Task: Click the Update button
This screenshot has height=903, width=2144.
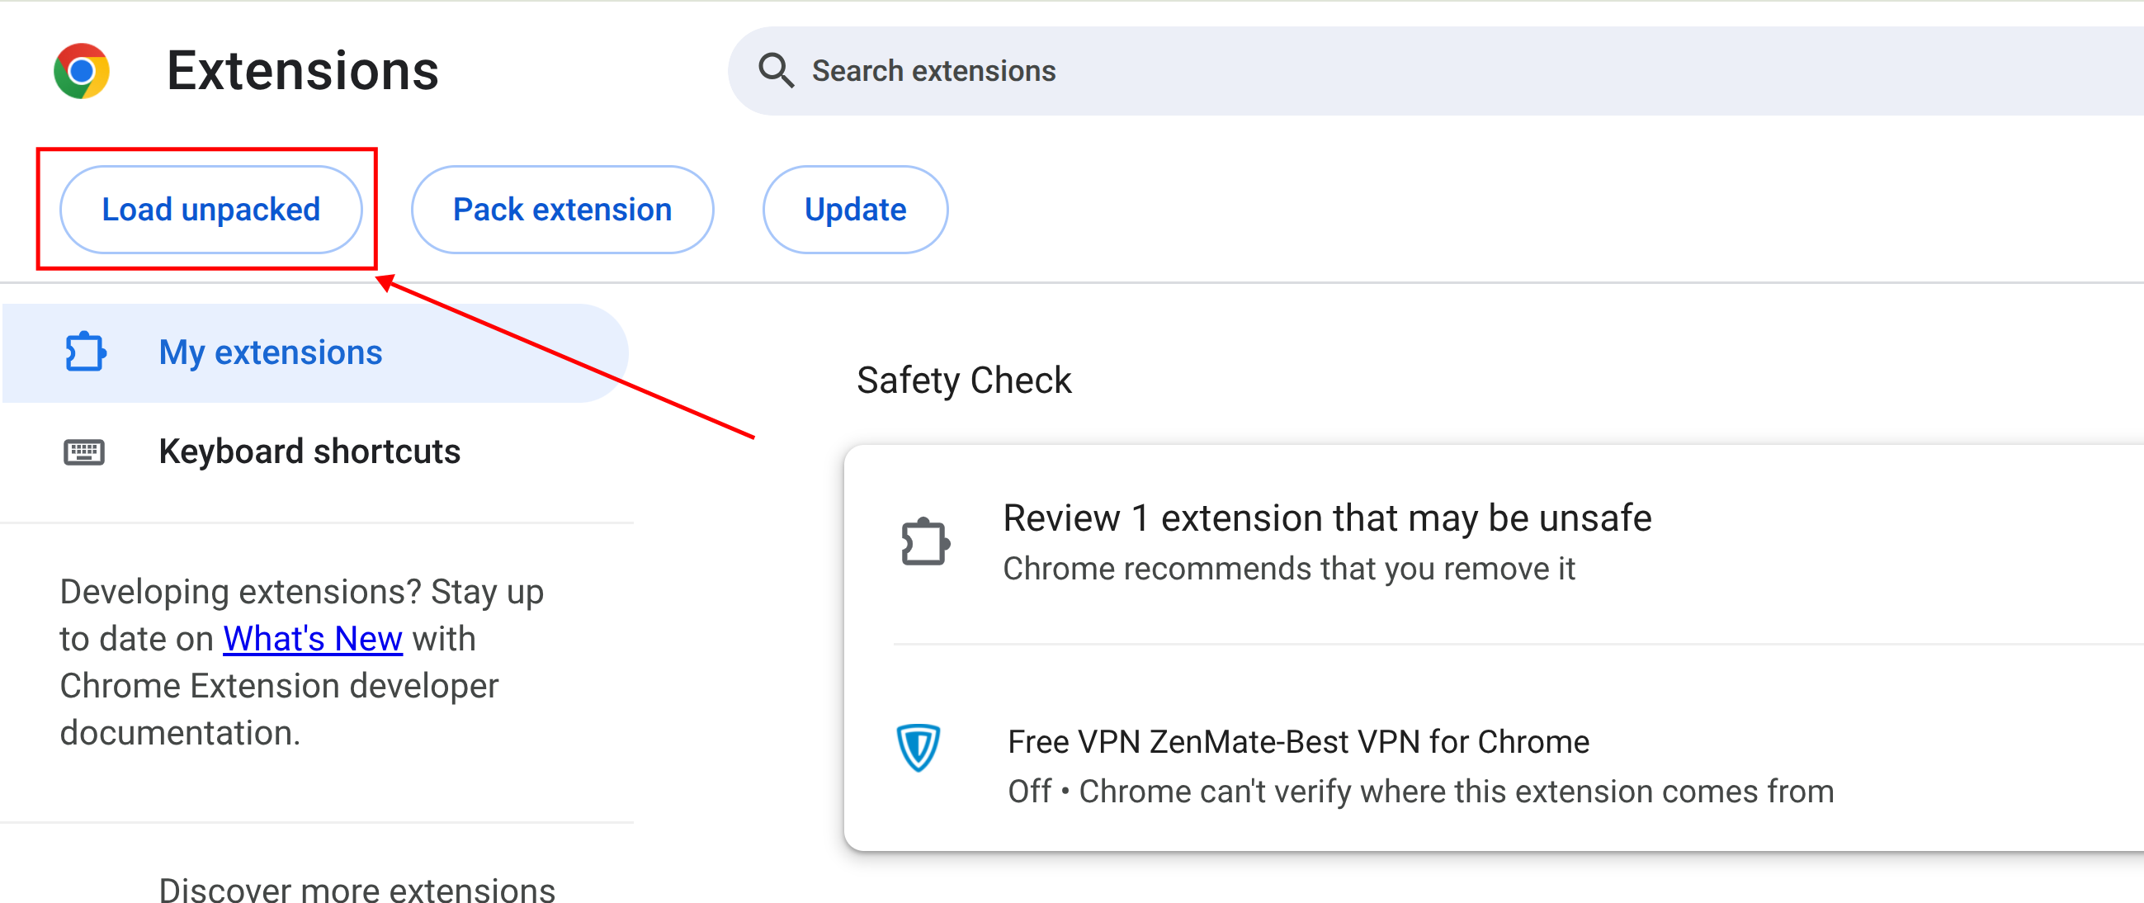Action: (856, 210)
